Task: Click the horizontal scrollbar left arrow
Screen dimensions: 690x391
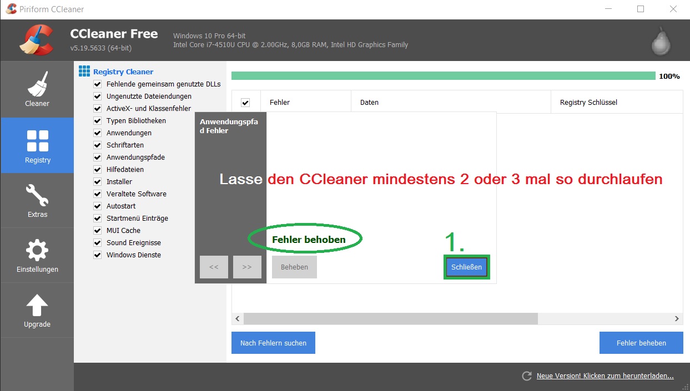Action: pos(238,319)
